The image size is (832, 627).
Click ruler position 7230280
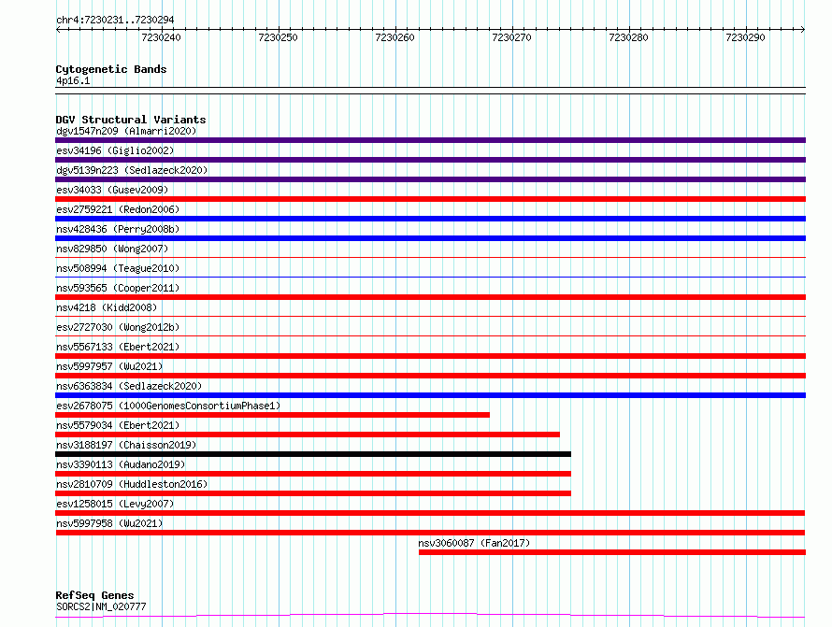point(628,37)
